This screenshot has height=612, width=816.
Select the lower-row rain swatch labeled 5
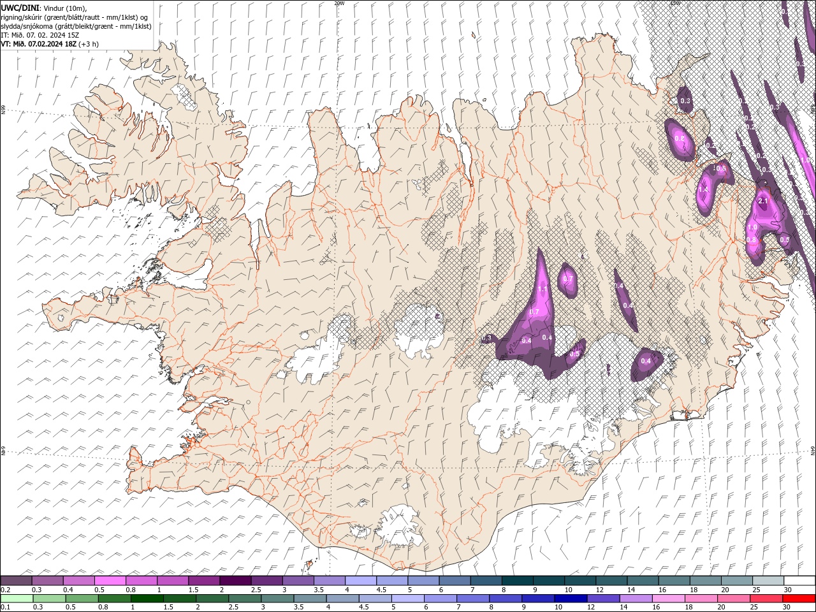coord(408,599)
